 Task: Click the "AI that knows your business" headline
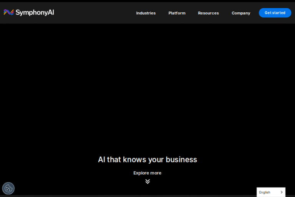point(147,160)
